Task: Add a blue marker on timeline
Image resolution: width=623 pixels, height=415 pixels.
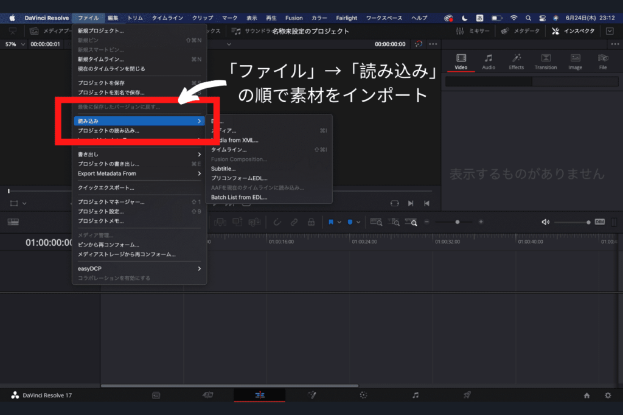Action: 350,222
